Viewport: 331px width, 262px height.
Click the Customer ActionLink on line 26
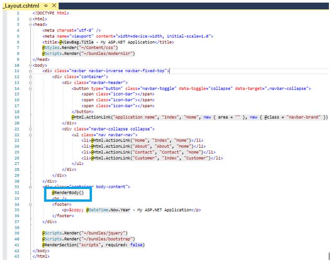(151, 158)
